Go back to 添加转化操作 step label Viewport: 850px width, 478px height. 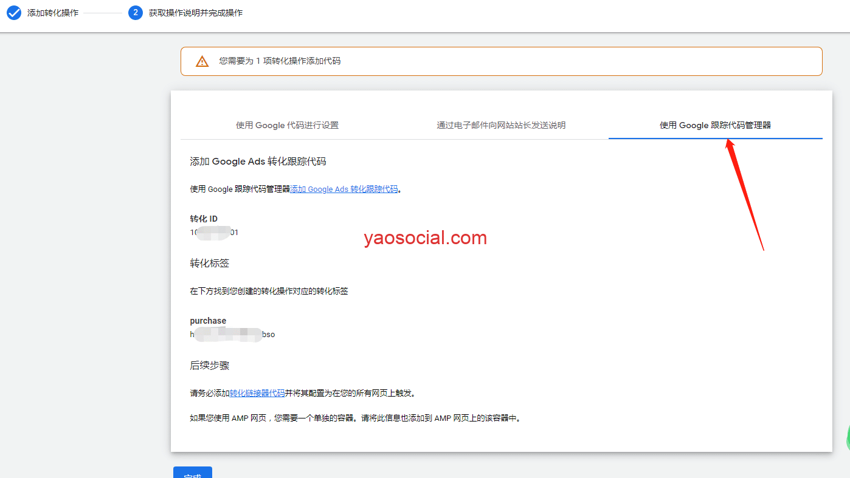pyautogui.click(x=53, y=13)
